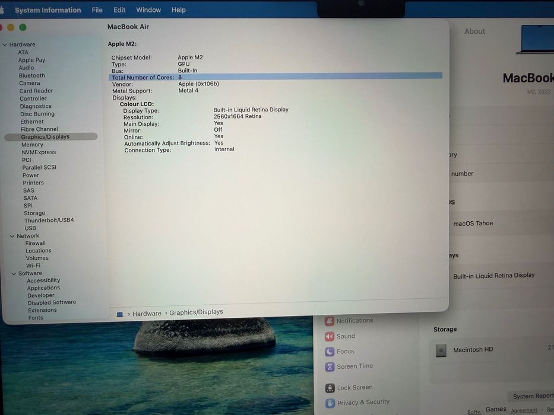Select Bluetooth in the sidebar
Viewport: 554px width, 415px height.
tap(32, 75)
